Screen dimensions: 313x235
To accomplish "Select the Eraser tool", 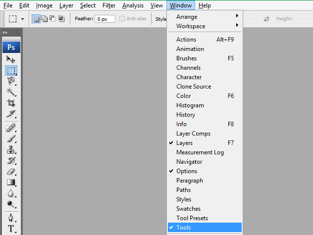I will click(x=11, y=171).
